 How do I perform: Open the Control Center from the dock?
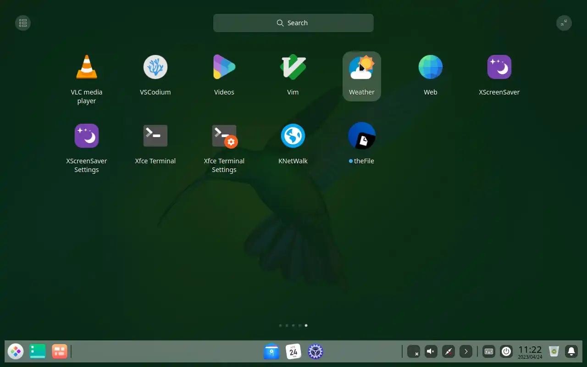point(316,352)
